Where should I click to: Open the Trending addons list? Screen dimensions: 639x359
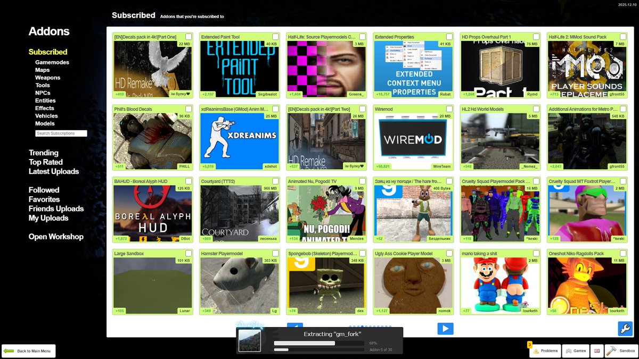click(x=44, y=153)
